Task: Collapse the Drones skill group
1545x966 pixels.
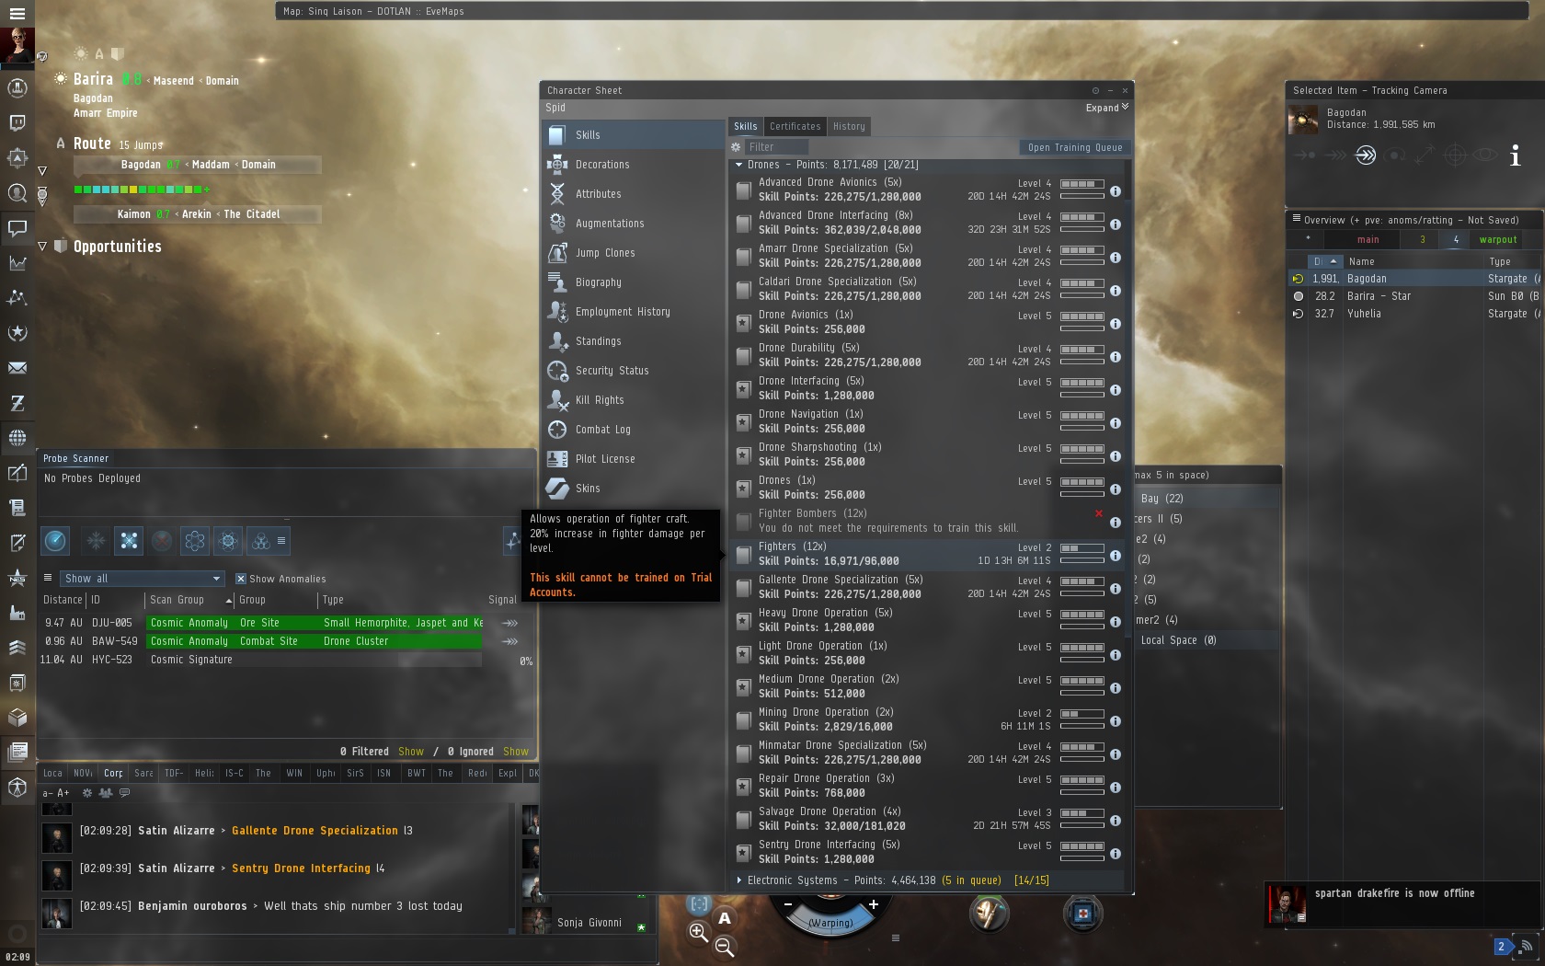Action: (x=738, y=165)
